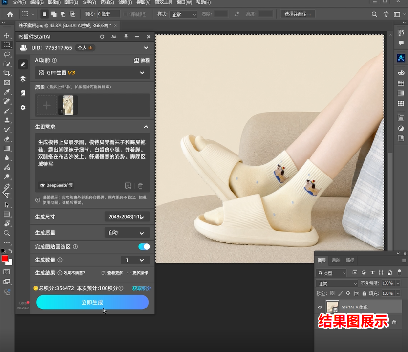The width and height of the screenshot is (408, 352).
Task: Select the New Selection mode button
Action: click(44, 14)
